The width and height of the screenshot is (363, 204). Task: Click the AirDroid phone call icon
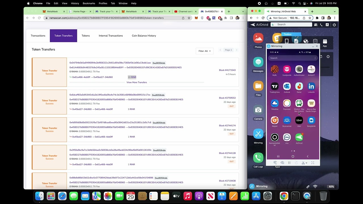(x=321, y=25)
